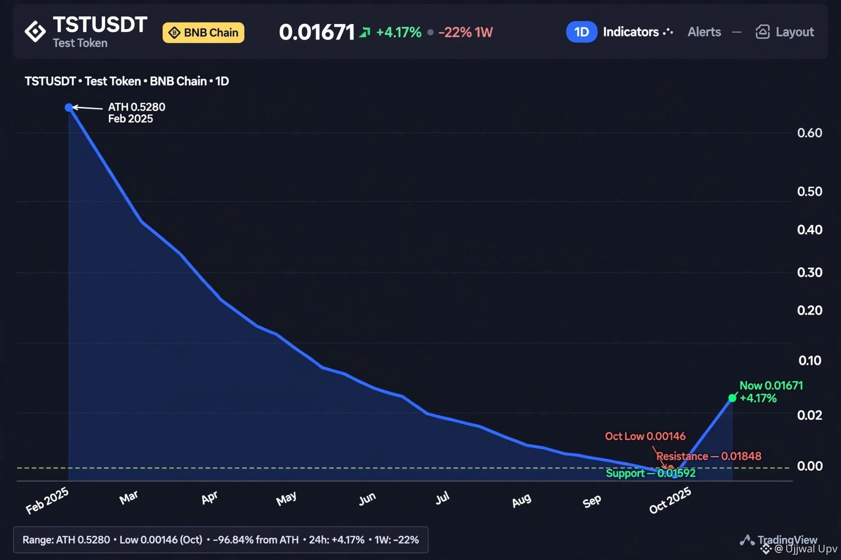
Task: Click the ATH point marker on chart
Action: click(x=69, y=108)
